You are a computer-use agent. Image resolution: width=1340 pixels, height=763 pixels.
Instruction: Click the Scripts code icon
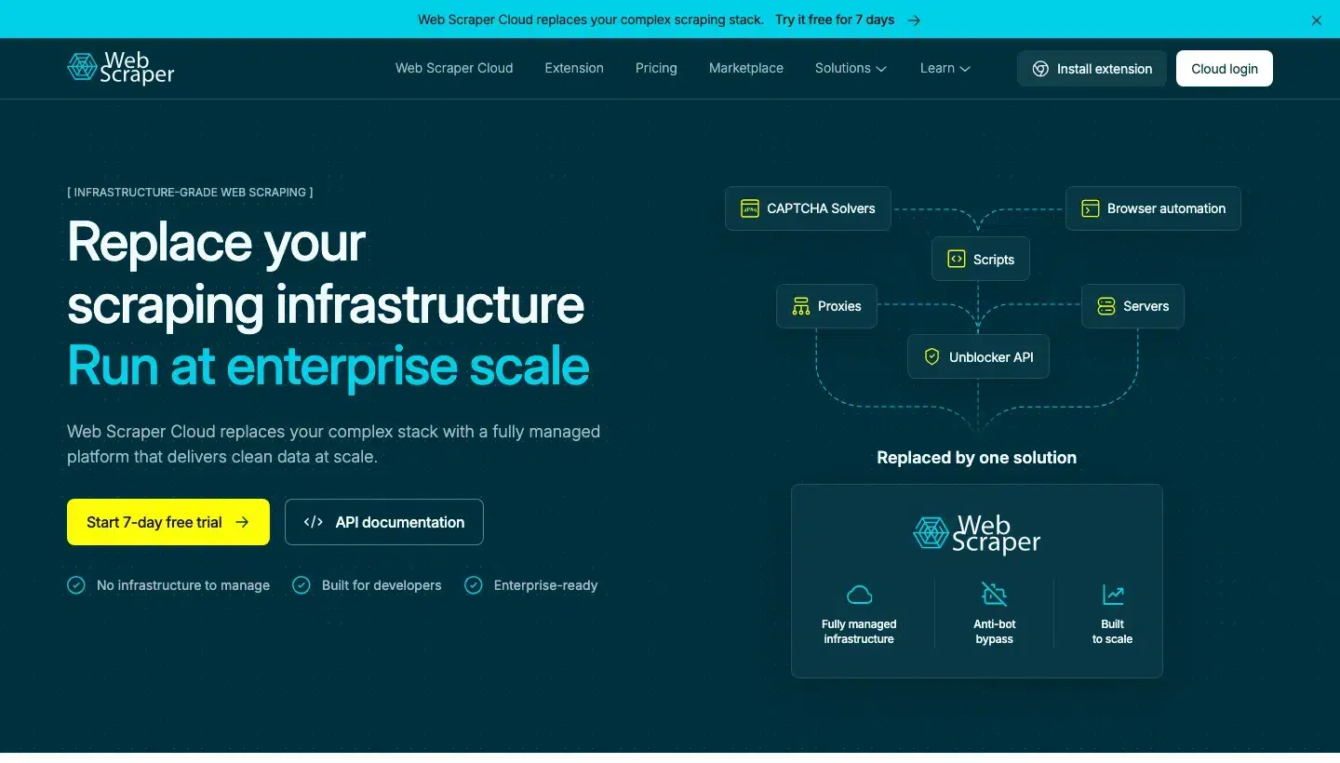(957, 260)
